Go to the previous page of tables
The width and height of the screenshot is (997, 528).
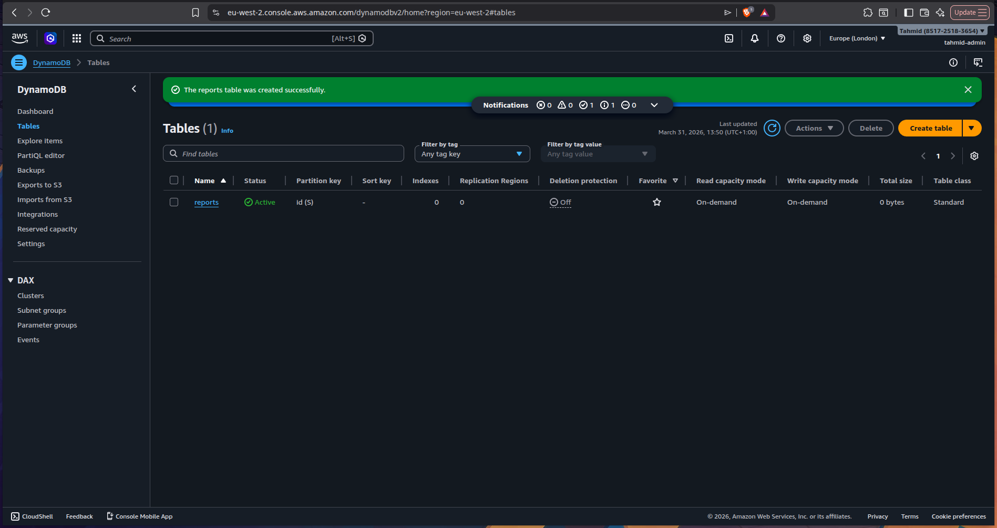click(x=923, y=156)
